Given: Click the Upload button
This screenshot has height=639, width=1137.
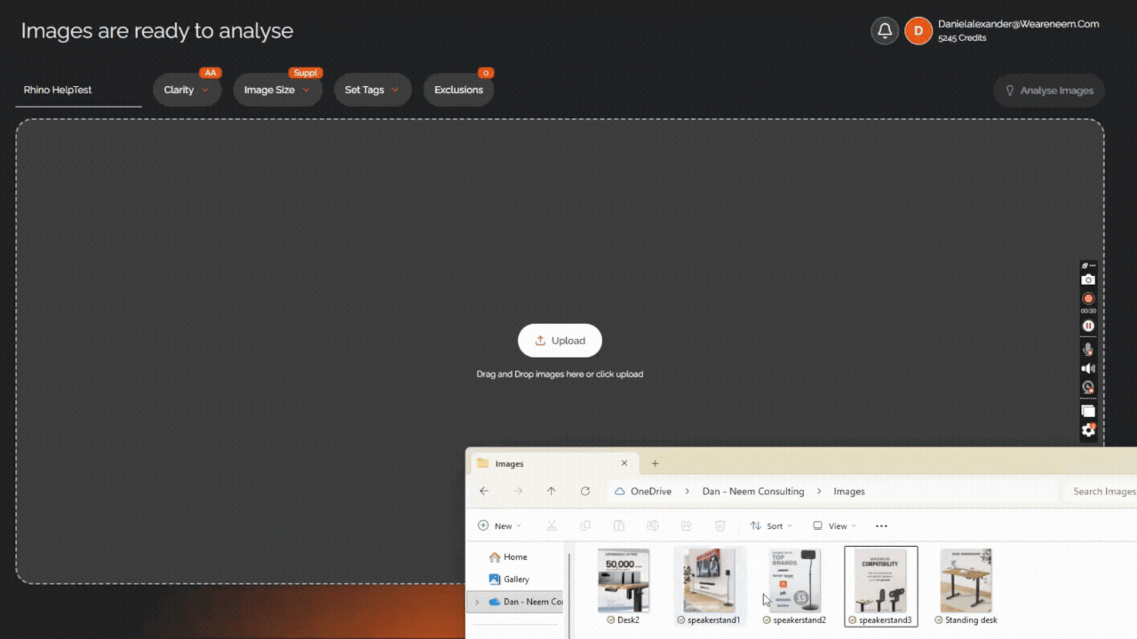Looking at the screenshot, I should [560, 341].
